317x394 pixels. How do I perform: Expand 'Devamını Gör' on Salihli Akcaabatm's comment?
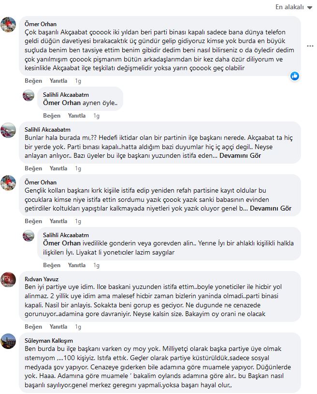(240, 156)
